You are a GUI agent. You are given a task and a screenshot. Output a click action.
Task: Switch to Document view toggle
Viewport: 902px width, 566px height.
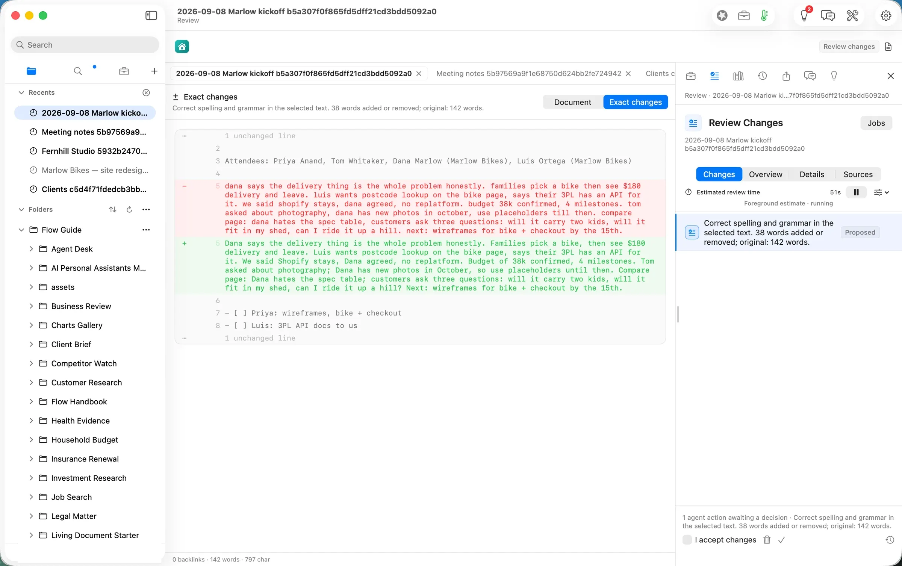point(572,102)
